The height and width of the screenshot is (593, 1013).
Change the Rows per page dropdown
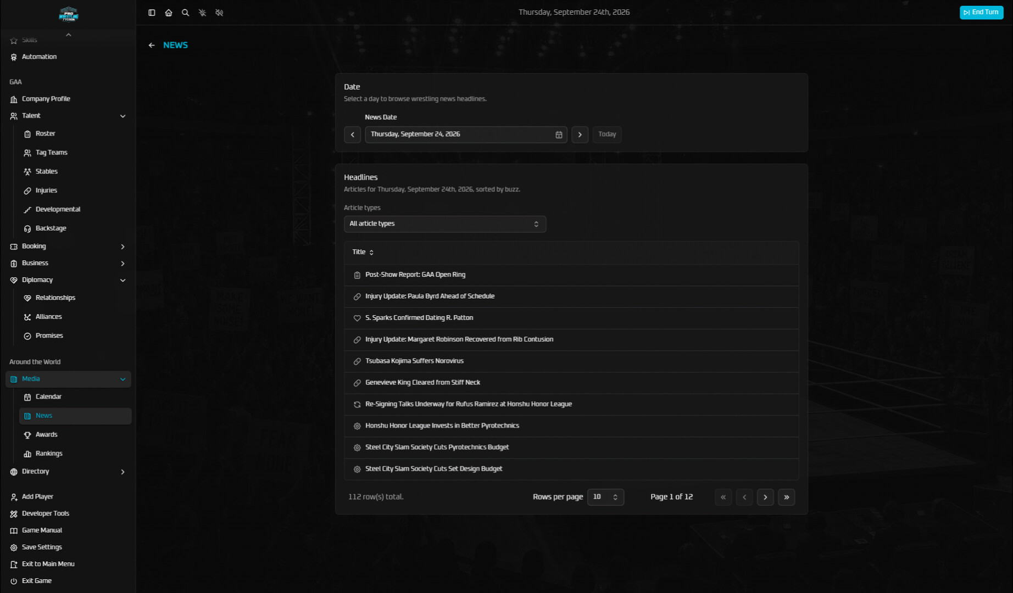[605, 497]
